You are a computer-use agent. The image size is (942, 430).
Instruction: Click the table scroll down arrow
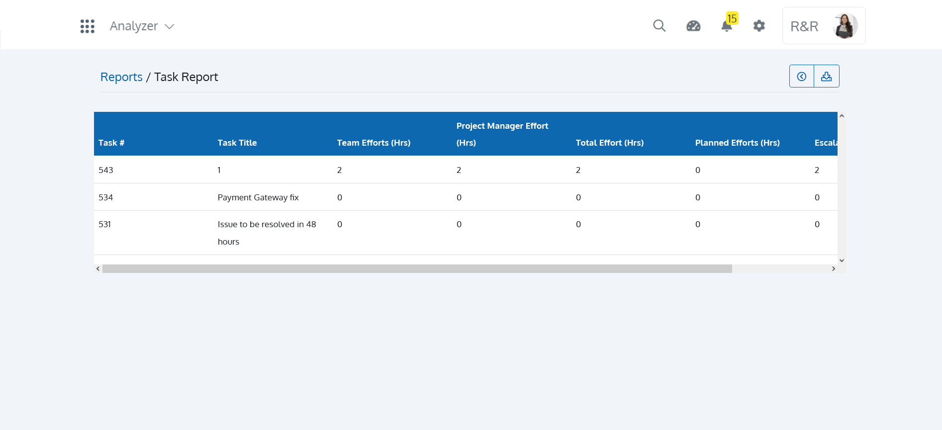[842, 260]
